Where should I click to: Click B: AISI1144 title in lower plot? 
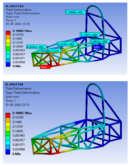14,84
